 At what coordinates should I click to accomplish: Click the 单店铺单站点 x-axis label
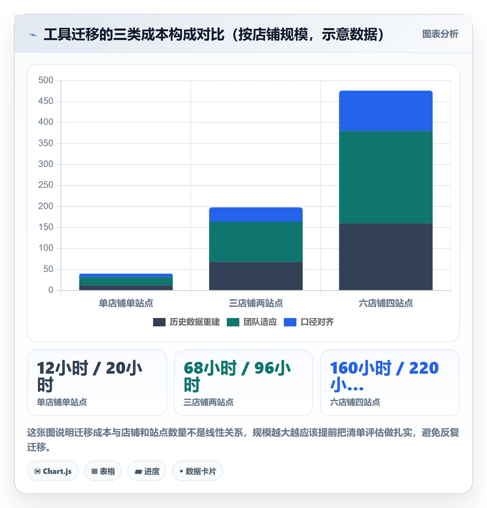(126, 303)
